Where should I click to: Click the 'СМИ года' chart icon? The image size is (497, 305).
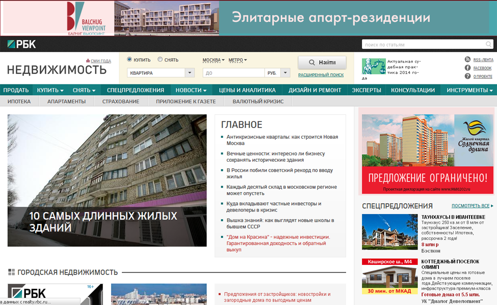[88, 61]
